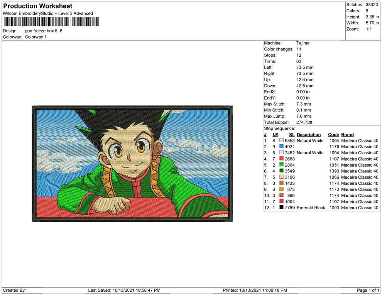Click the Emerald Black swatch

point(281,207)
